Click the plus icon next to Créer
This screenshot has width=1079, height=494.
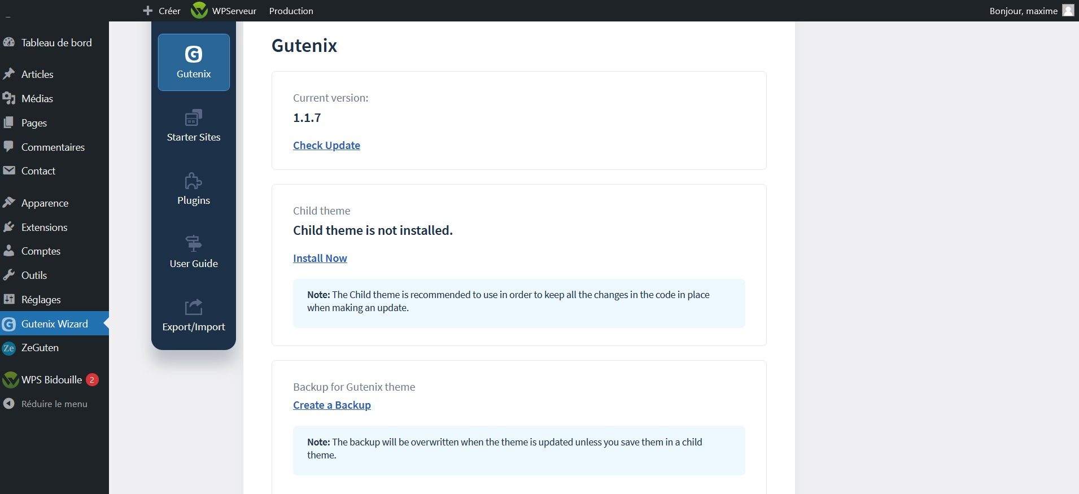pos(148,11)
